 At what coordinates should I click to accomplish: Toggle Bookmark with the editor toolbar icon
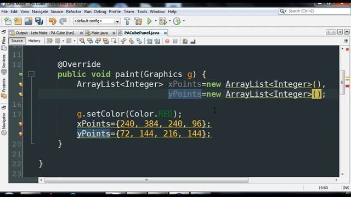tap(139, 41)
